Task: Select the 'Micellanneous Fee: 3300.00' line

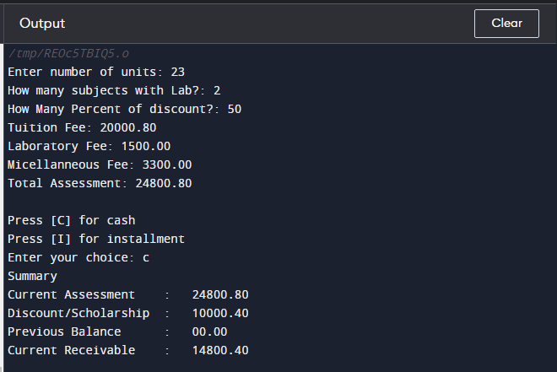Action: (100, 164)
